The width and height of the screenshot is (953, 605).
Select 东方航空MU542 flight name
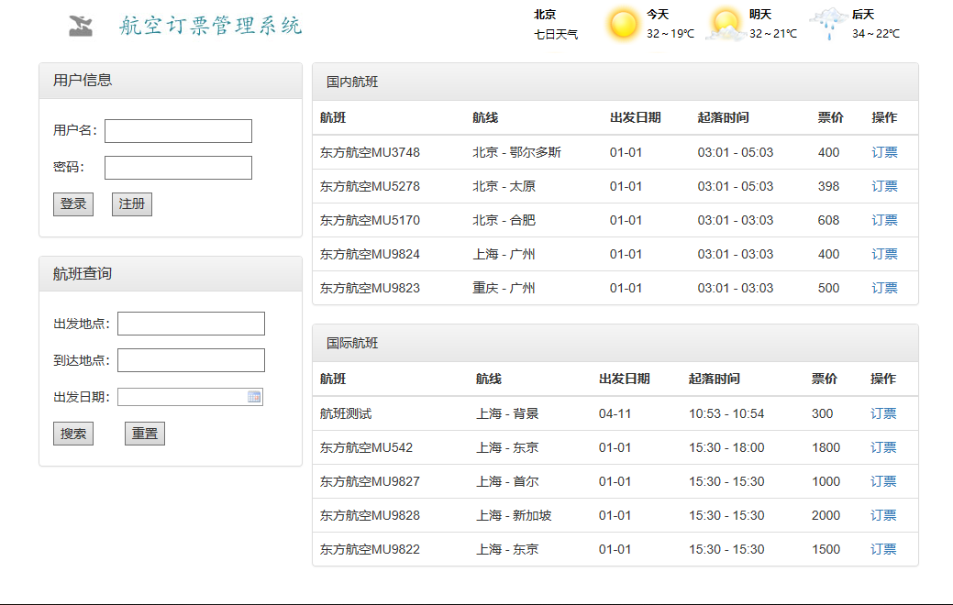tap(366, 447)
